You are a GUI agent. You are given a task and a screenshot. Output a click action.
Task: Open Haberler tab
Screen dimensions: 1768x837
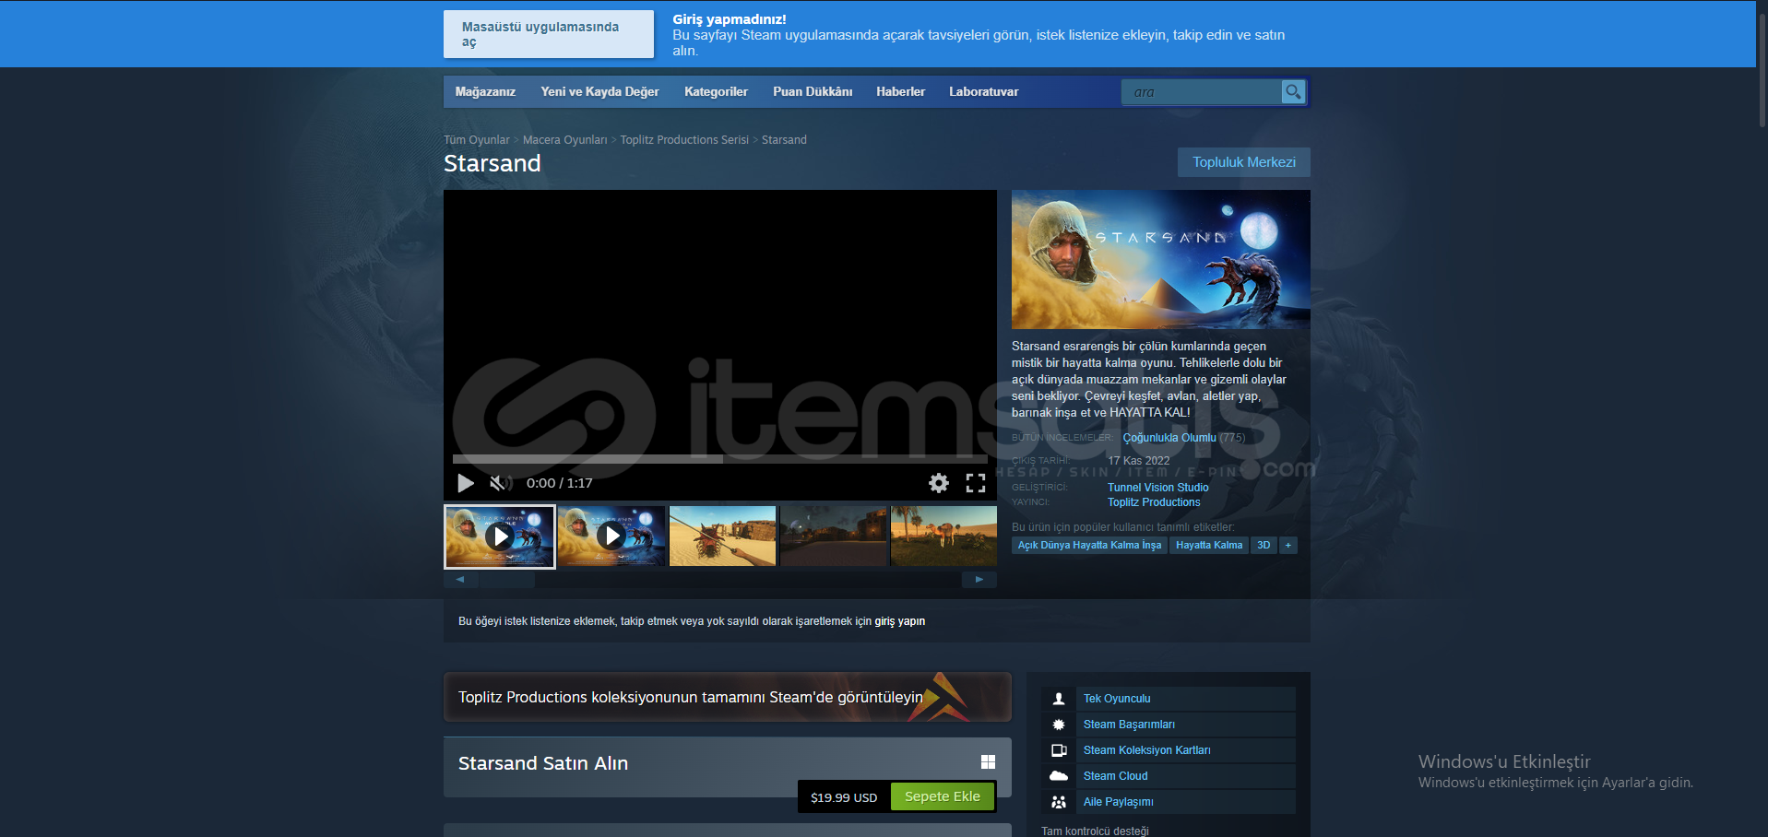[900, 92]
